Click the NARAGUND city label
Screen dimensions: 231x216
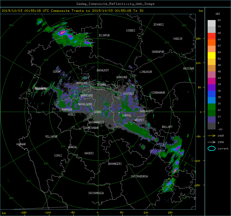point(87,96)
